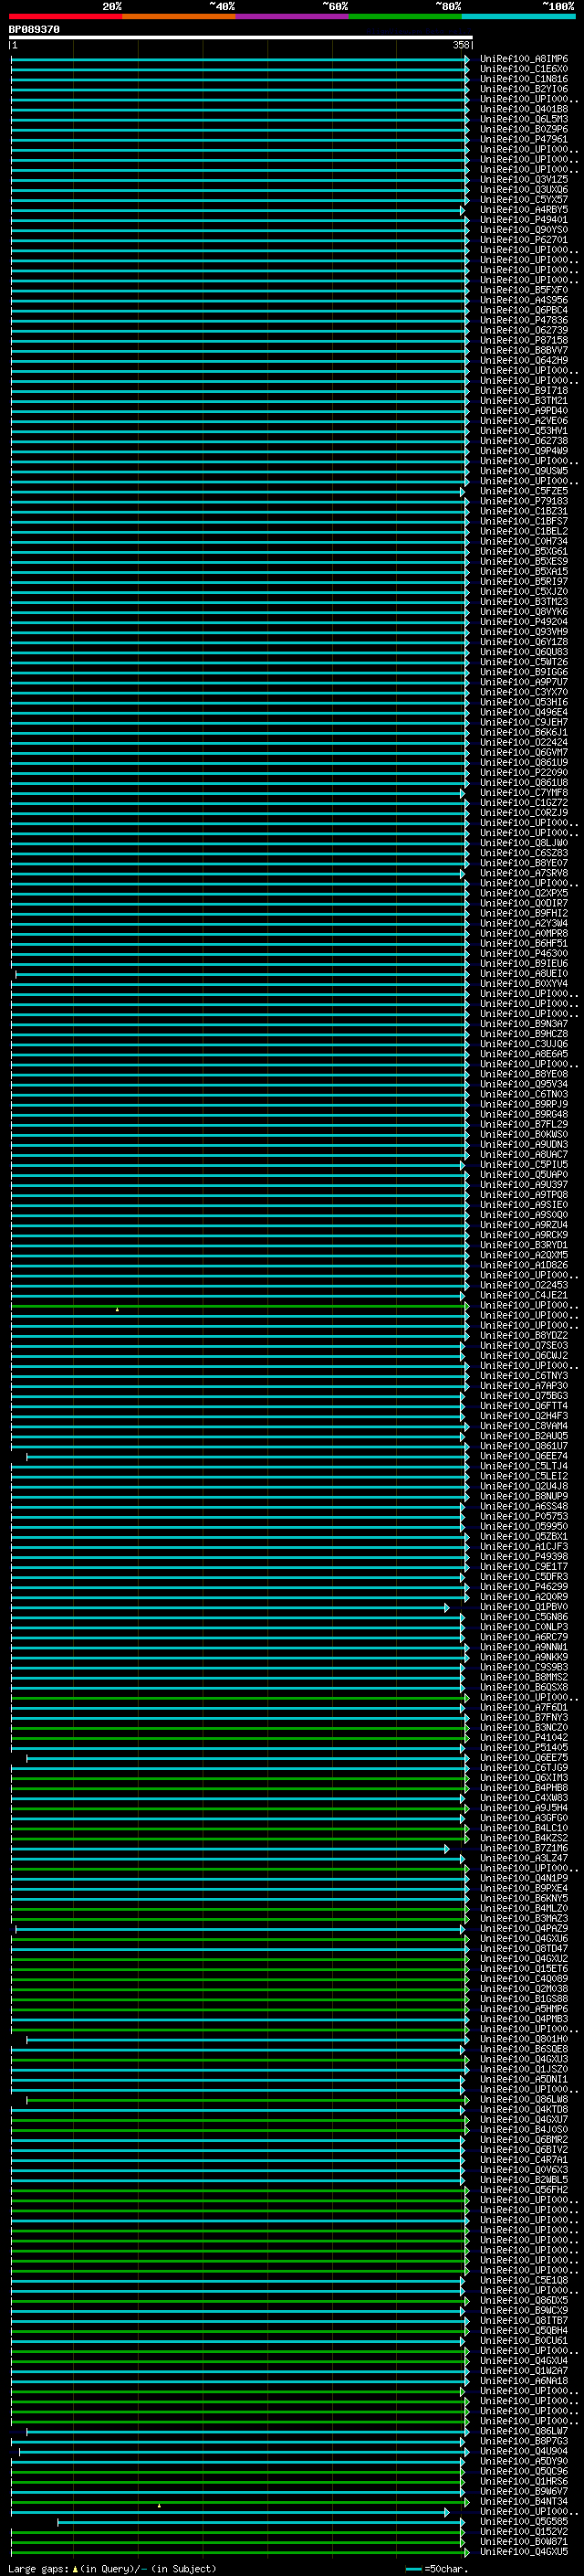Select the UniRef100_P22090 label

(x=523, y=772)
